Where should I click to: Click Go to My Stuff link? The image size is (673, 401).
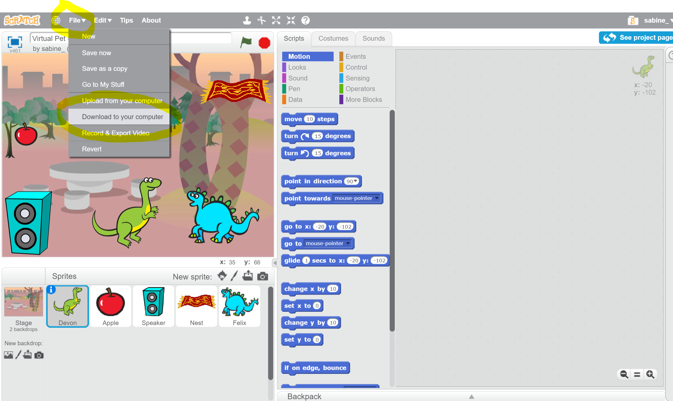[104, 84]
